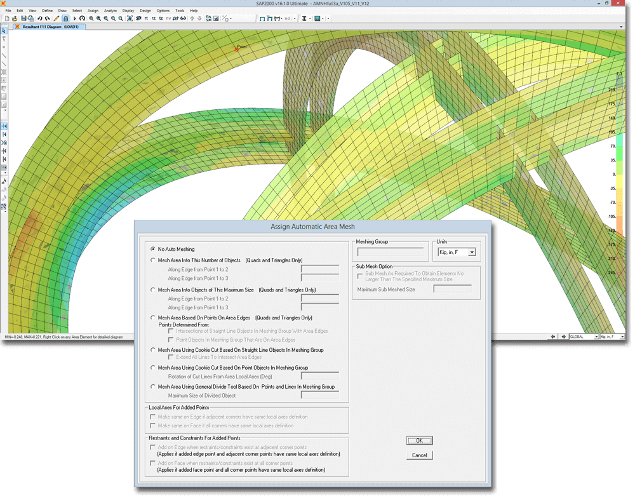
Task: Toggle the Lock model padlock icon
Action: [x=65, y=18]
